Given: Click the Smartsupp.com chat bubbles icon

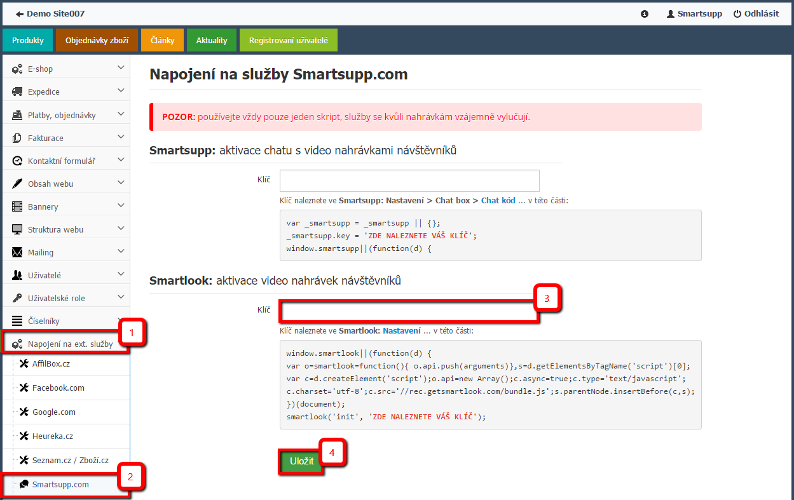Looking at the screenshot, I should tap(24, 484).
